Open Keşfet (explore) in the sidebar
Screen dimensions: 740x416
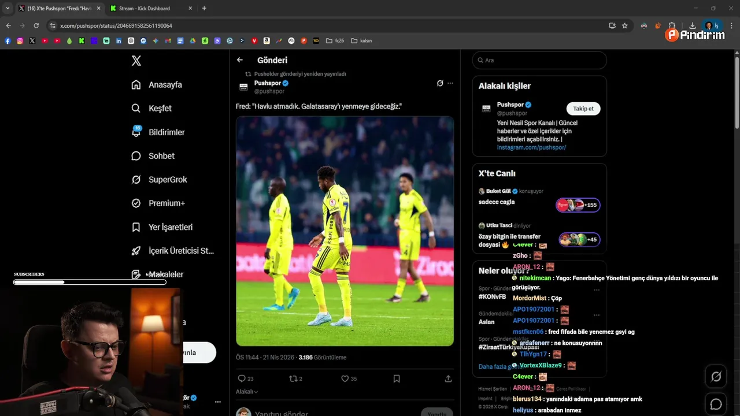[151, 109]
